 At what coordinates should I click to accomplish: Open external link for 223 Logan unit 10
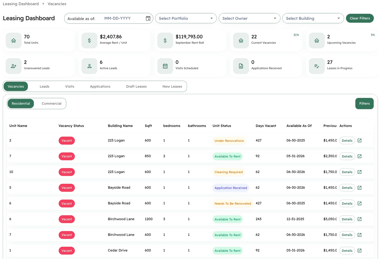pos(359,172)
